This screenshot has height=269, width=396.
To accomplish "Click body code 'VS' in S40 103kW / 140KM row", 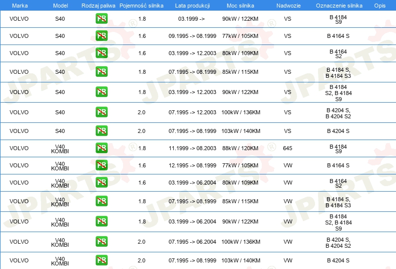I will (288, 131).
